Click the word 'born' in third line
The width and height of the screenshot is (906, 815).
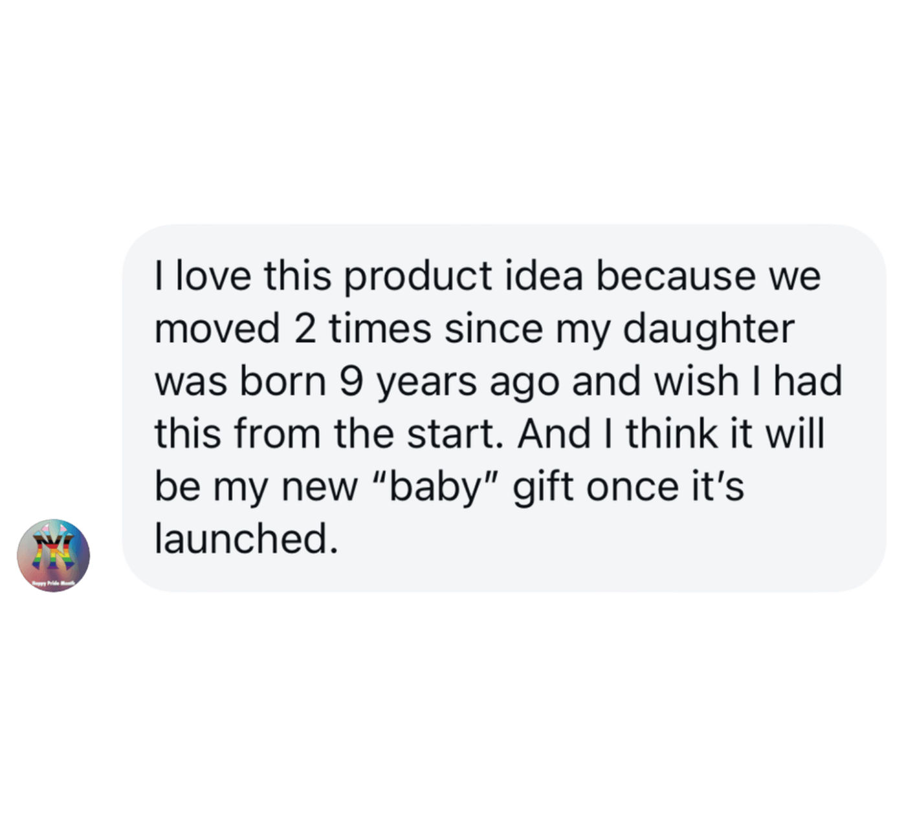(x=283, y=382)
